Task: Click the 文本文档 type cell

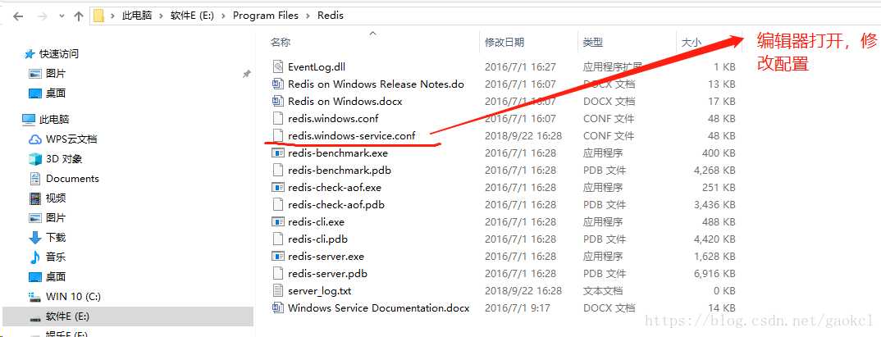Action: 603,291
